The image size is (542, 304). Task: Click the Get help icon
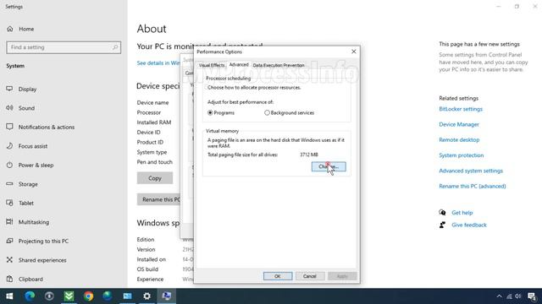pyautogui.click(x=442, y=213)
